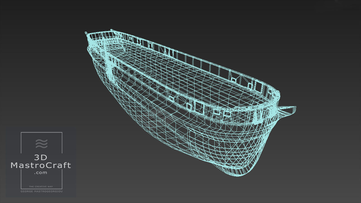Click the protruding fin at hull's right end
The width and height of the screenshot is (361, 203).
[x=288, y=111]
